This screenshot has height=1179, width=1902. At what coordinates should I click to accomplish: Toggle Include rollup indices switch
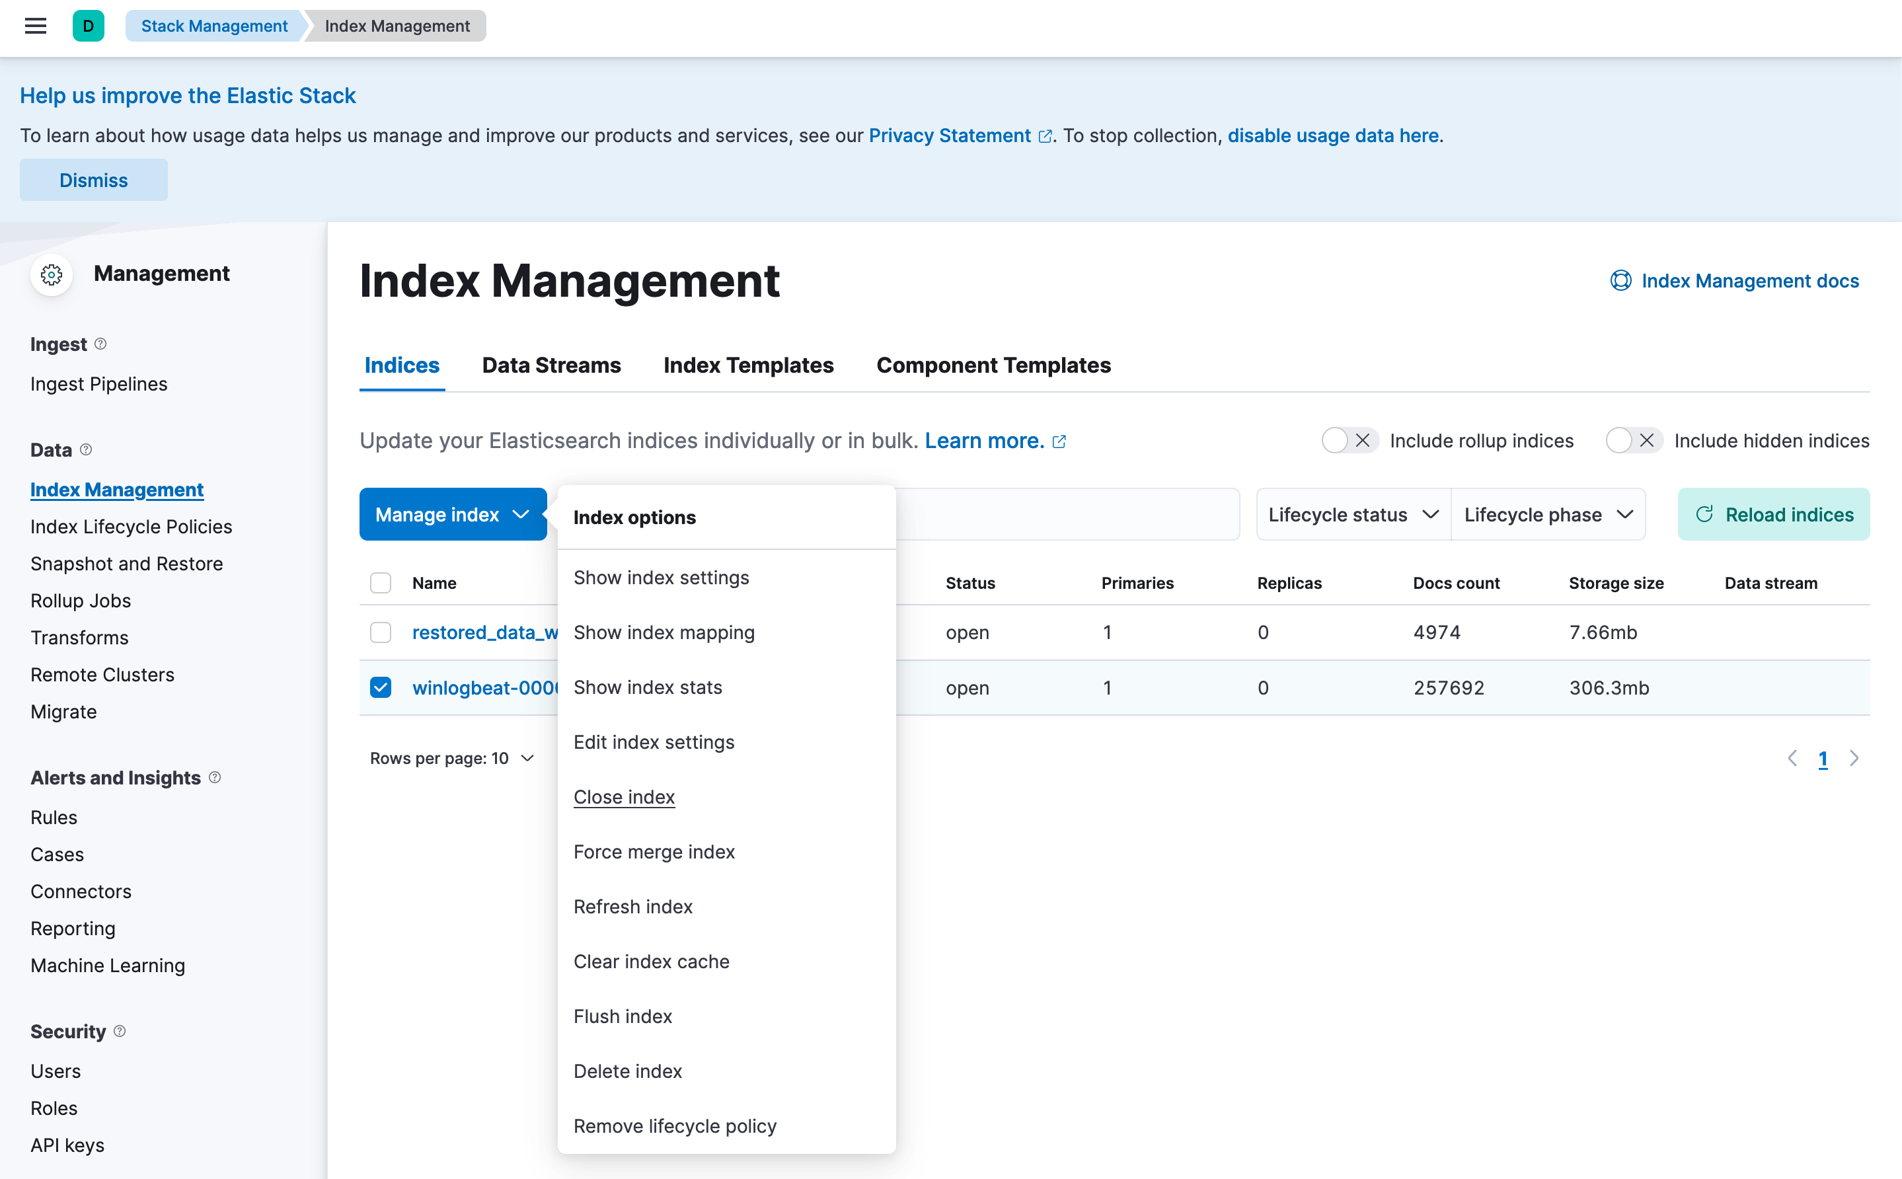(x=1350, y=441)
